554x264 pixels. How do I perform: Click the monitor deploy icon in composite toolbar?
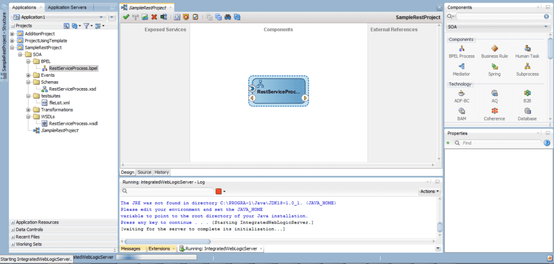pyautogui.click(x=163, y=17)
